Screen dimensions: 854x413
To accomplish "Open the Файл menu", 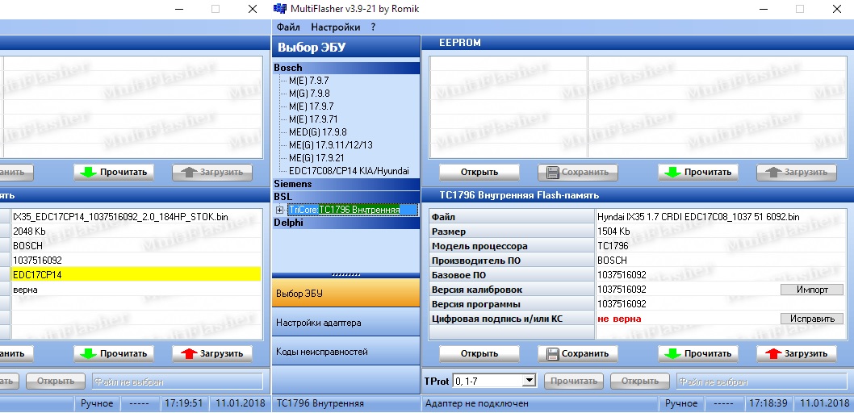I will 288,27.
